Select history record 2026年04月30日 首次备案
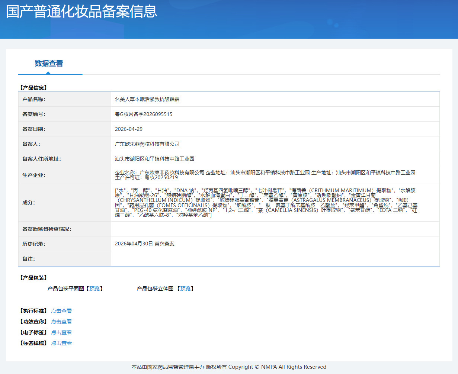This screenshot has height=374, width=458. tap(145, 244)
